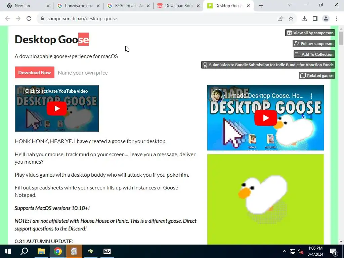The height and width of the screenshot is (258, 344).
Task: Open Chrome three-dot menu
Action: (337, 19)
